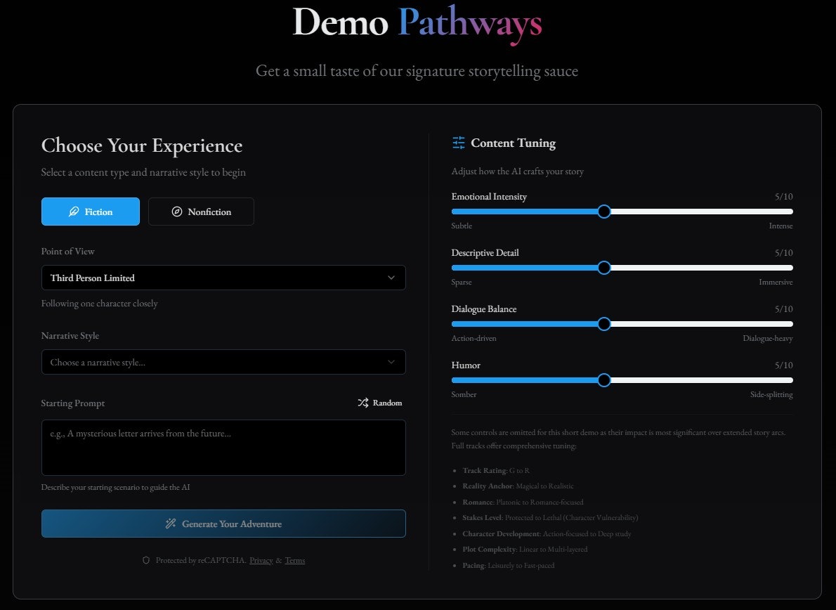Click the Dialogue Balance slider handle
This screenshot has height=610, width=836.
603,324
